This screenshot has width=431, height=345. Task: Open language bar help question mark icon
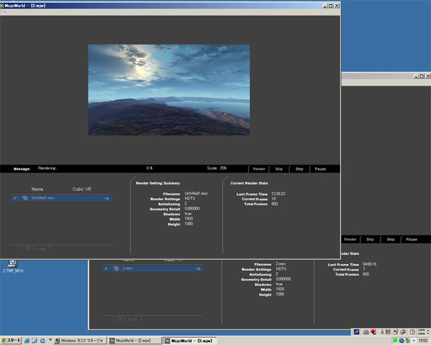point(412,332)
